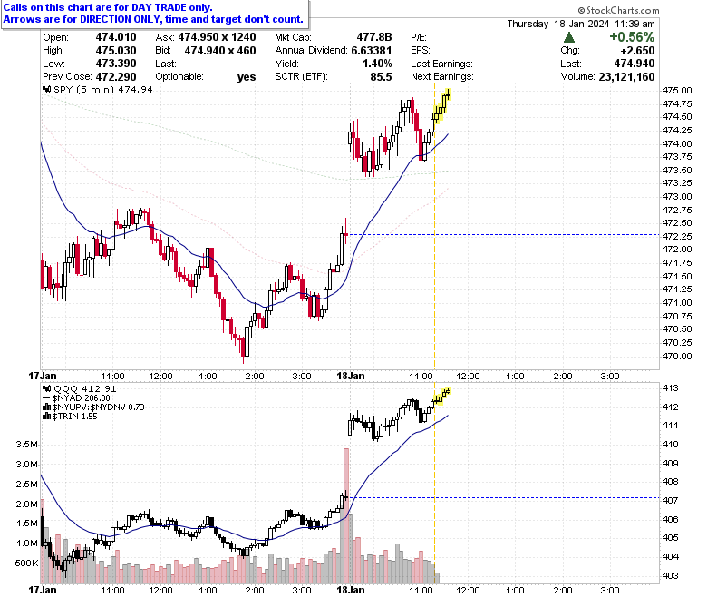Click the Bid quote 474.940 x 460
Screen dimensions: 707x598
220,51
